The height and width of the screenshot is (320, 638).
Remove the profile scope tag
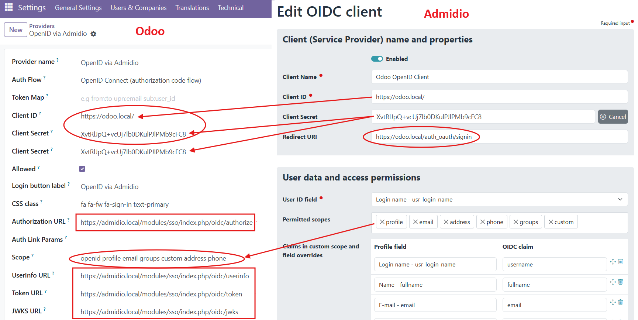[382, 222]
